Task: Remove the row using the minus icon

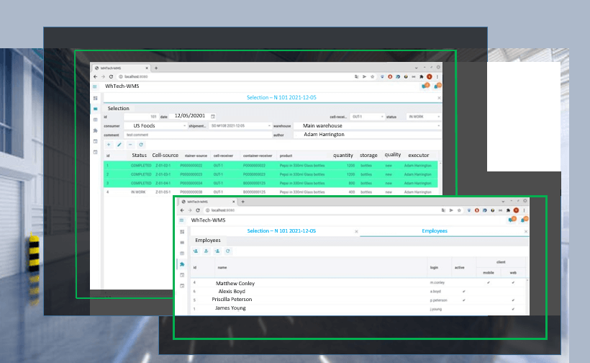Action: (130, 145)
